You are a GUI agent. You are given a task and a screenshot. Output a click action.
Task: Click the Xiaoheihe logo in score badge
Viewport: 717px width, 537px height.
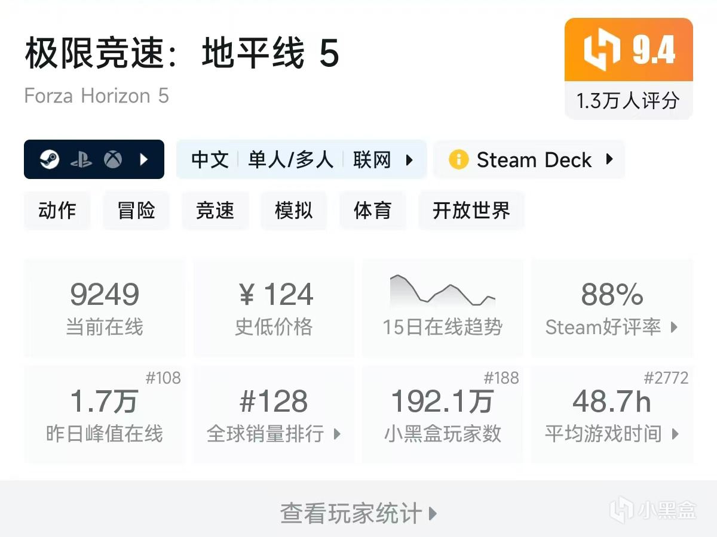602,50
